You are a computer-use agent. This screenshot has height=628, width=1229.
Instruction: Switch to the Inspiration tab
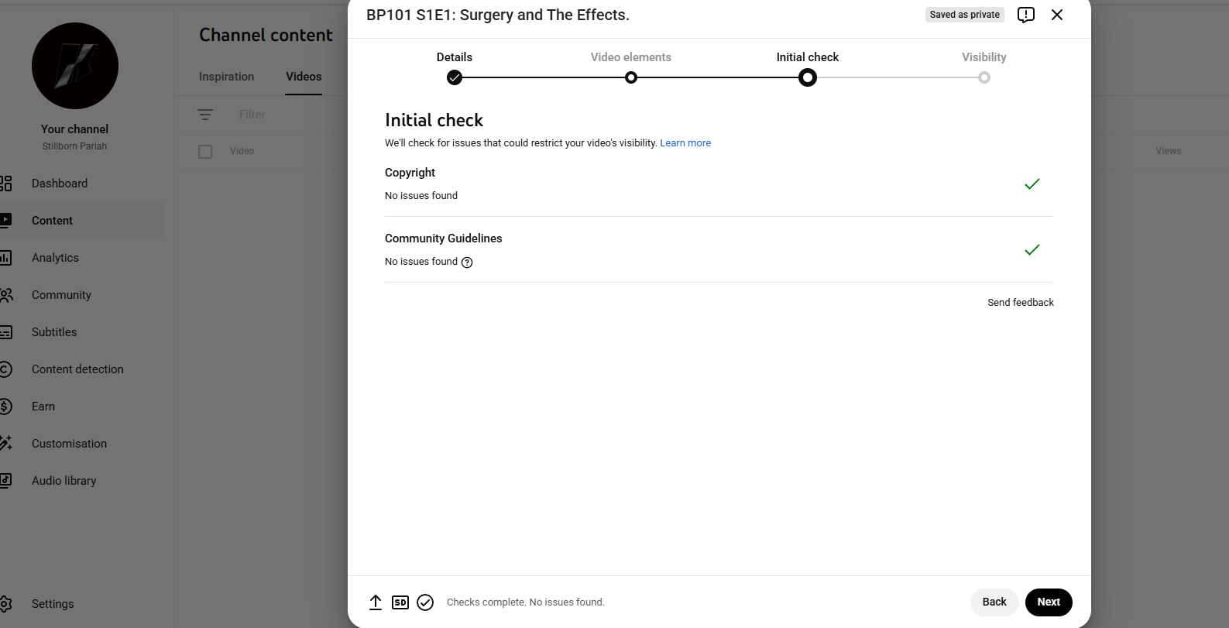pos(226,77)
